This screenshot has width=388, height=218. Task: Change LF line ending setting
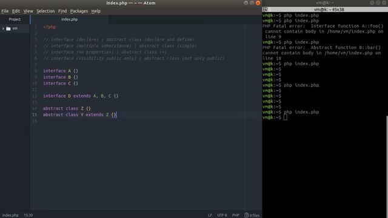click(x=210, y=216)
